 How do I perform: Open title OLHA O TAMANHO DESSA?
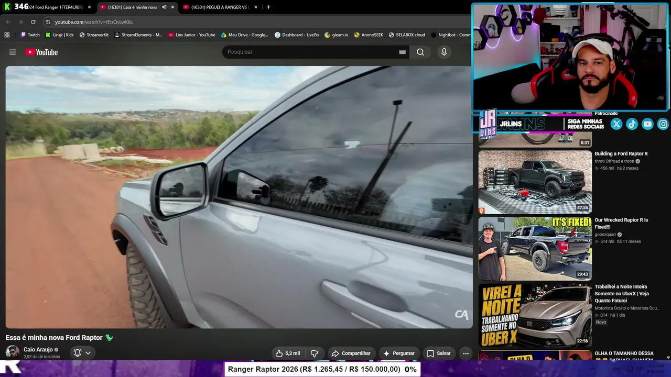[624, 353]
